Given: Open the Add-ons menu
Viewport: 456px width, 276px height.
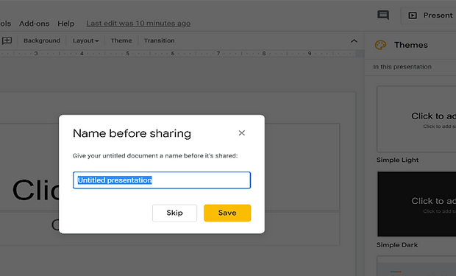Looking at the screenshot, I should 35,24.
